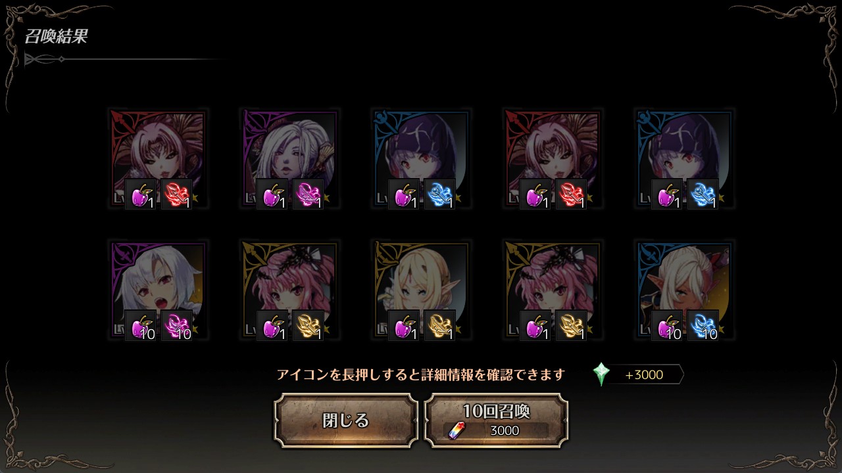The width and height of the screenshot is (842, 473).
Task: Click the blue crystal icon with count 10
Action: pos(703,325)
